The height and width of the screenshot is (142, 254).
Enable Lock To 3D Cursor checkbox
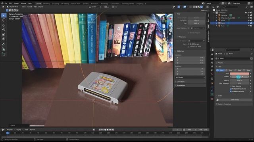click(x=189, y=44)
